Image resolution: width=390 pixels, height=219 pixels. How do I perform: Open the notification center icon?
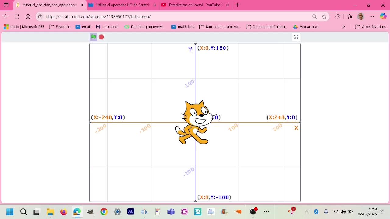pyautogui.click(x=382, y=212)
